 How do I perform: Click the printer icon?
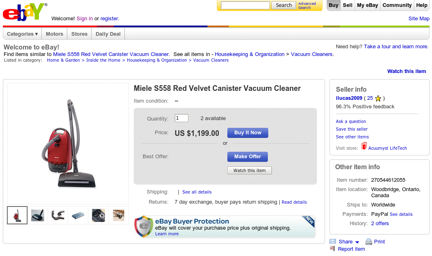(x=369, y=242)
